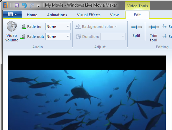Image resolution: width=172 pixels, height=130 pixels.
Task: Click the Set end point icon
Action: tap(165, 37)
